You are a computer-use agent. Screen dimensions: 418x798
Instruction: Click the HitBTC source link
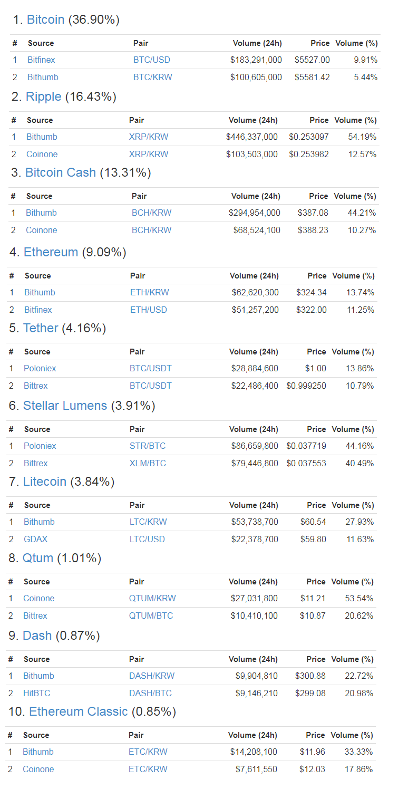(37, 694)
